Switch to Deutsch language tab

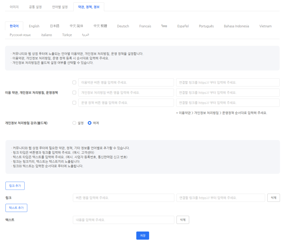point(123,26)
